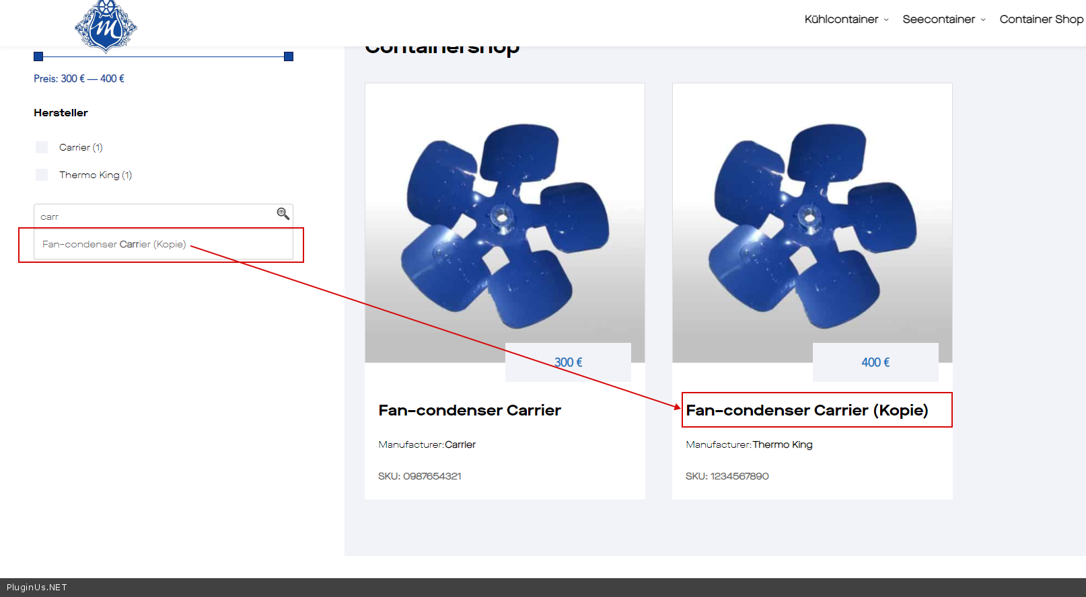Click the PluginUs.NET footer link

pyautogui.click(x=37, y=587)
